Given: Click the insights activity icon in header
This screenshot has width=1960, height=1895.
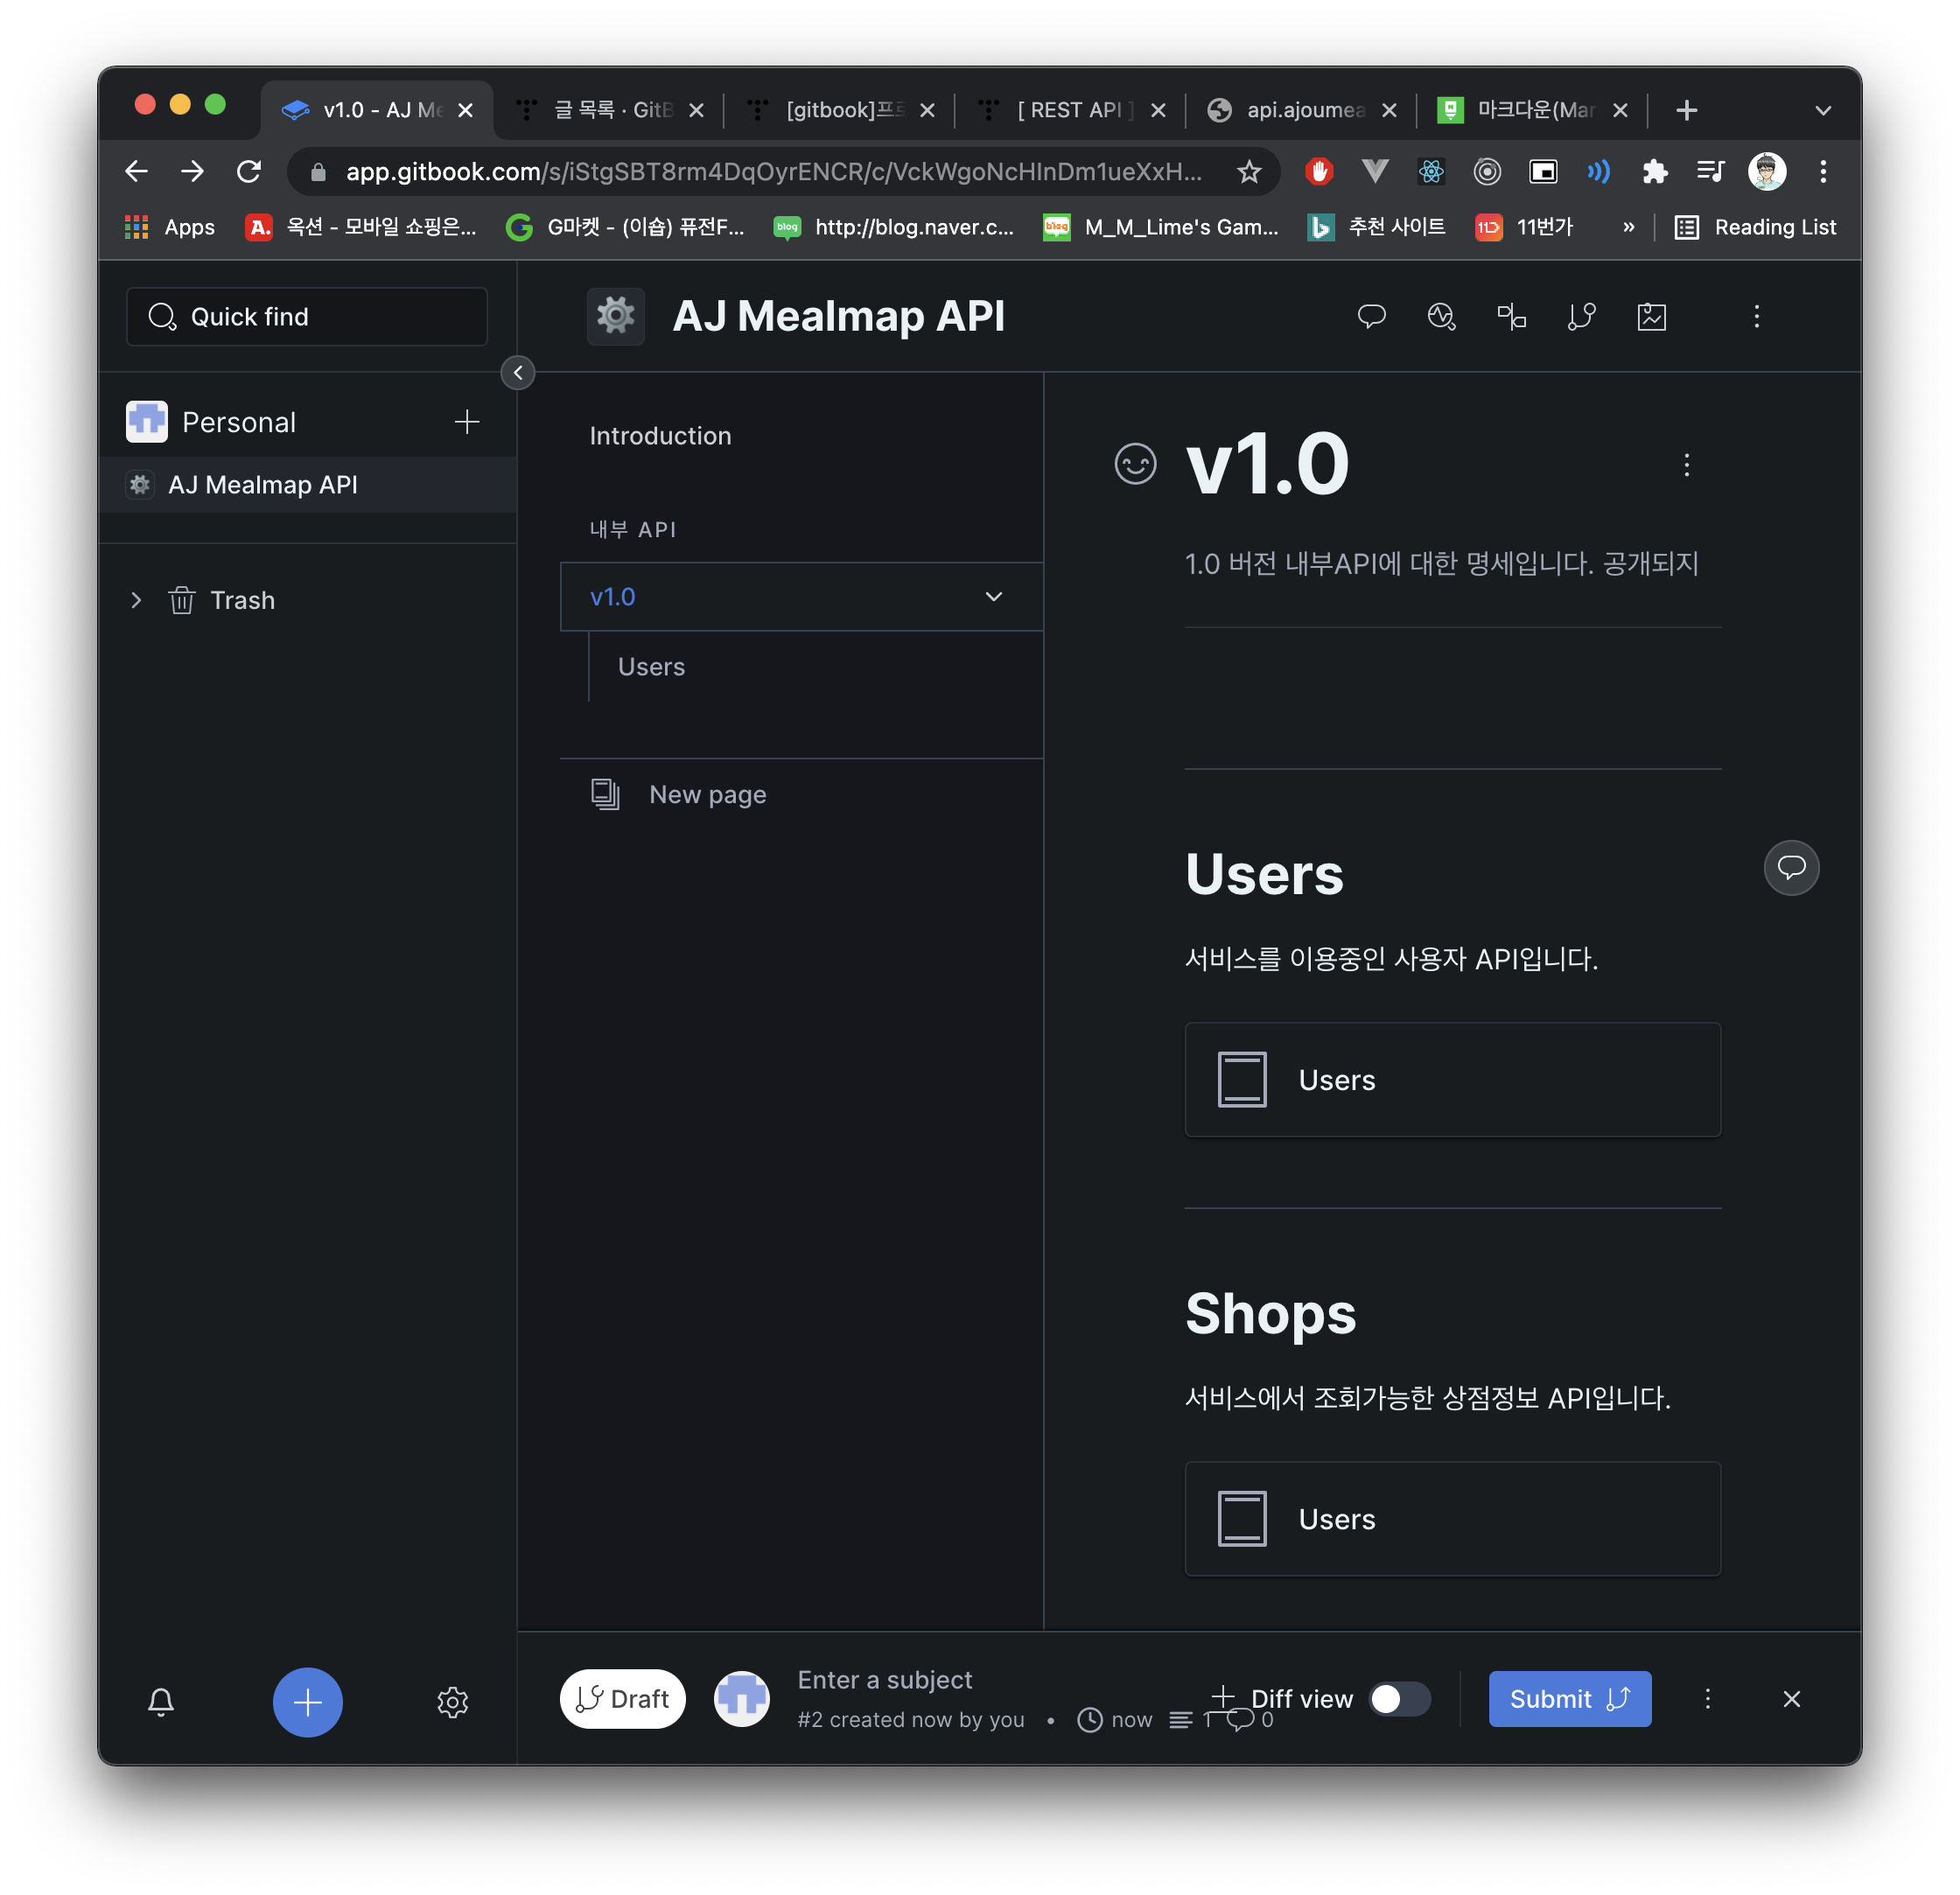Looking at the screenshot, I should point(1441,317).
